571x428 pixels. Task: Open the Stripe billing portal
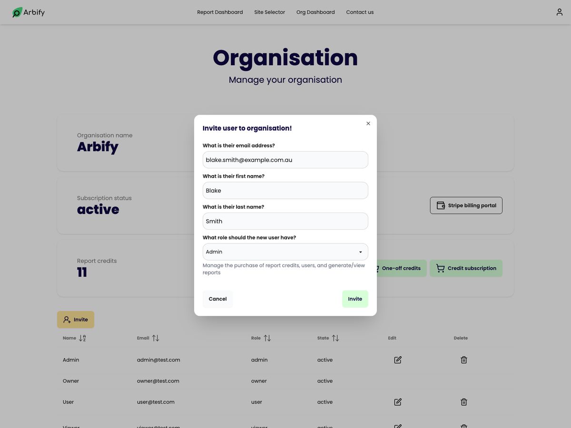point(466,205)
